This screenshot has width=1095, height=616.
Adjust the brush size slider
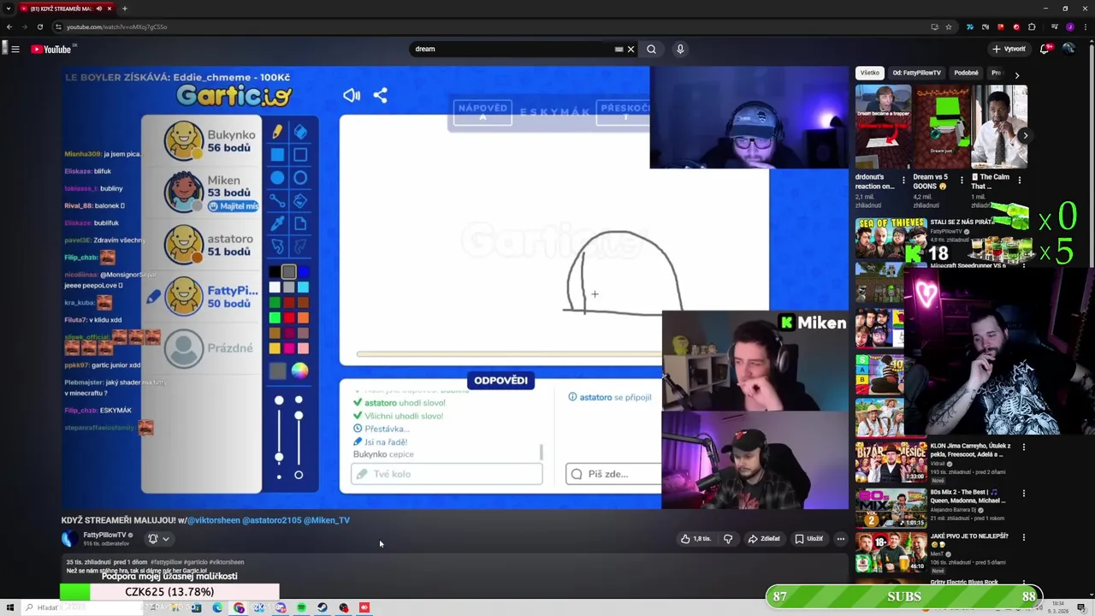[x=279, y=436]
